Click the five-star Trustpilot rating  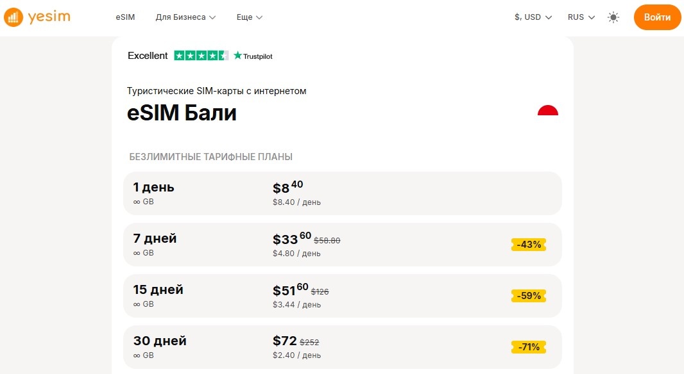click(x=201, y=55)
